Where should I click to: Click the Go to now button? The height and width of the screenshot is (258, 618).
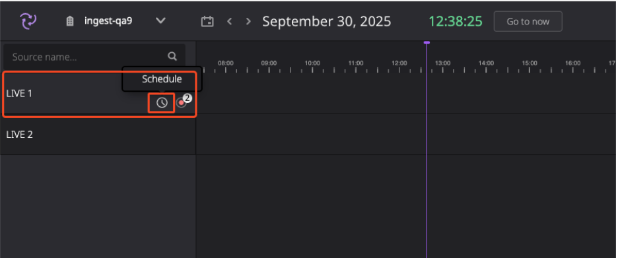click(528, 21)
